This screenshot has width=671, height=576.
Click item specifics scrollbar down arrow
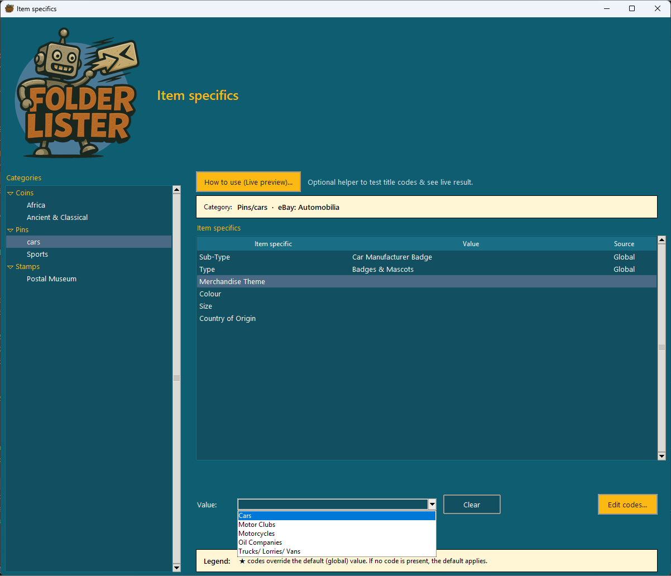(x=662, y=456)
